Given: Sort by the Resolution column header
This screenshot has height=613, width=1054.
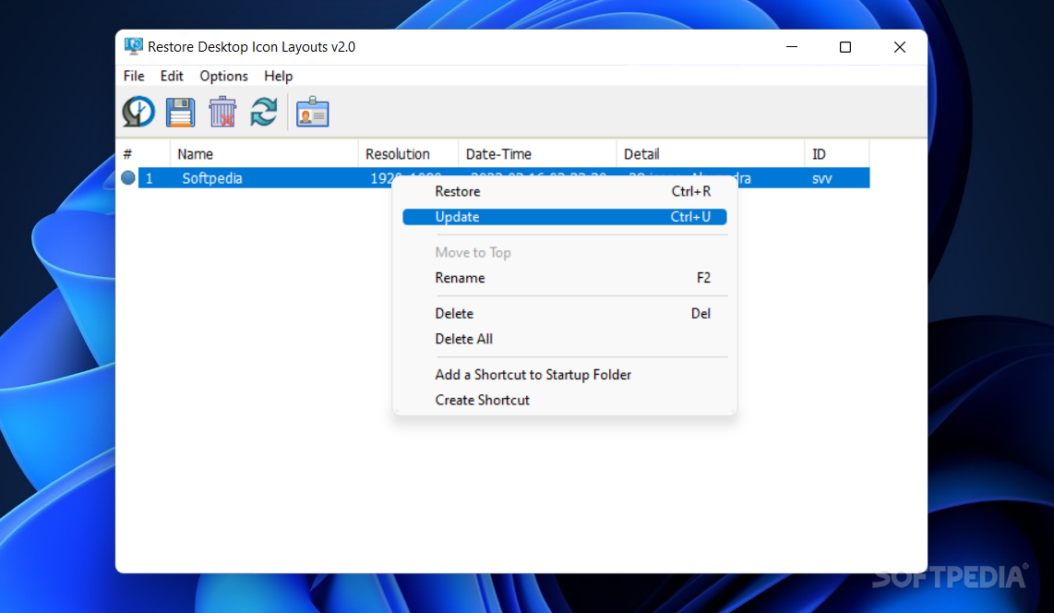Looking at the screenshot, I should pyautogui.click(x=409, y=154).
